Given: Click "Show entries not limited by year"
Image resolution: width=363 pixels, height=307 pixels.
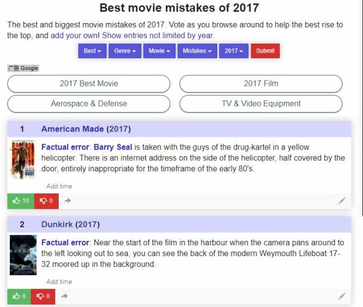Looking at the screenshot, I should (x=157, y=36).
